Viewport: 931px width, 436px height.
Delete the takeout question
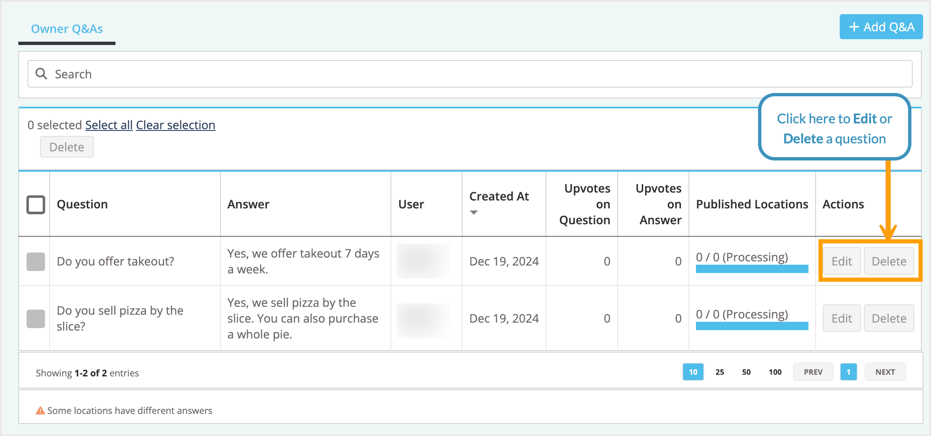[889, 261]
